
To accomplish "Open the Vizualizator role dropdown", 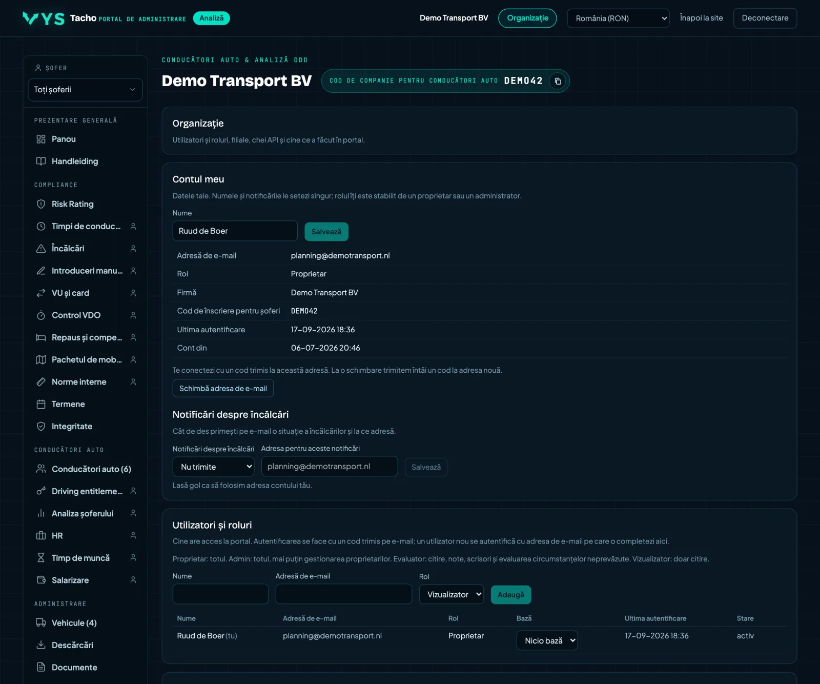I will tap(452, 594).
